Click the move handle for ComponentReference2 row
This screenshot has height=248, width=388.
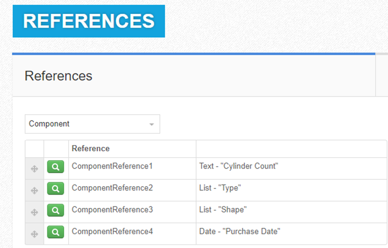point(34,190)
